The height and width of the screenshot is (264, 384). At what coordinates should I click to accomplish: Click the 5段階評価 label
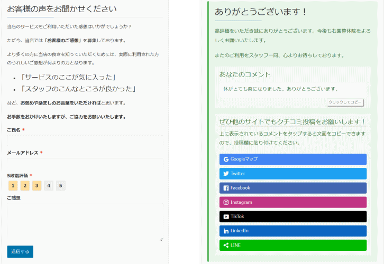tap(17, 175)
